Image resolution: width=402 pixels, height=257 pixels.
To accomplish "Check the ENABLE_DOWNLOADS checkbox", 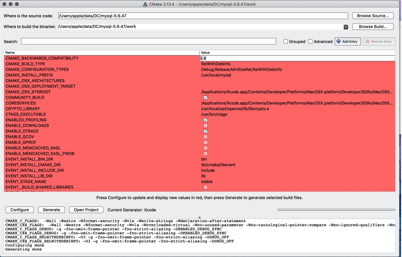I will pos(205,125).
